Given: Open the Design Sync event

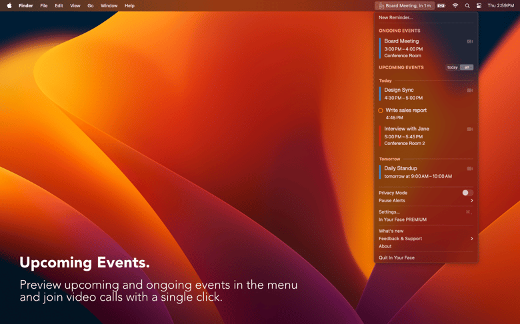Looking at the screenshot, I should pos(426,94).
